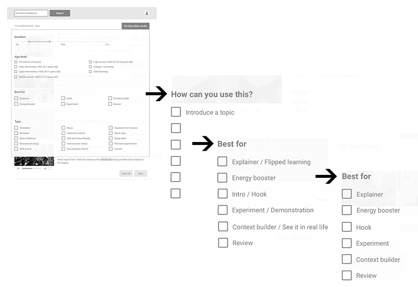This screenshot has height=287, width=418.
Task: Enable the Adult learning checkbox
Action: (x=90, y=71)
